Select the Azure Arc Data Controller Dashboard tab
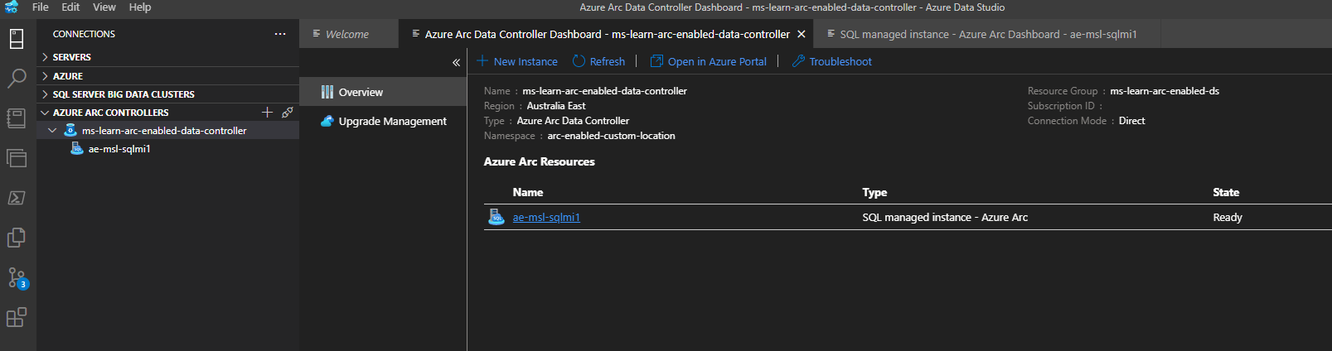Viewport: 1332px width, 351px height. coord(607,34)
